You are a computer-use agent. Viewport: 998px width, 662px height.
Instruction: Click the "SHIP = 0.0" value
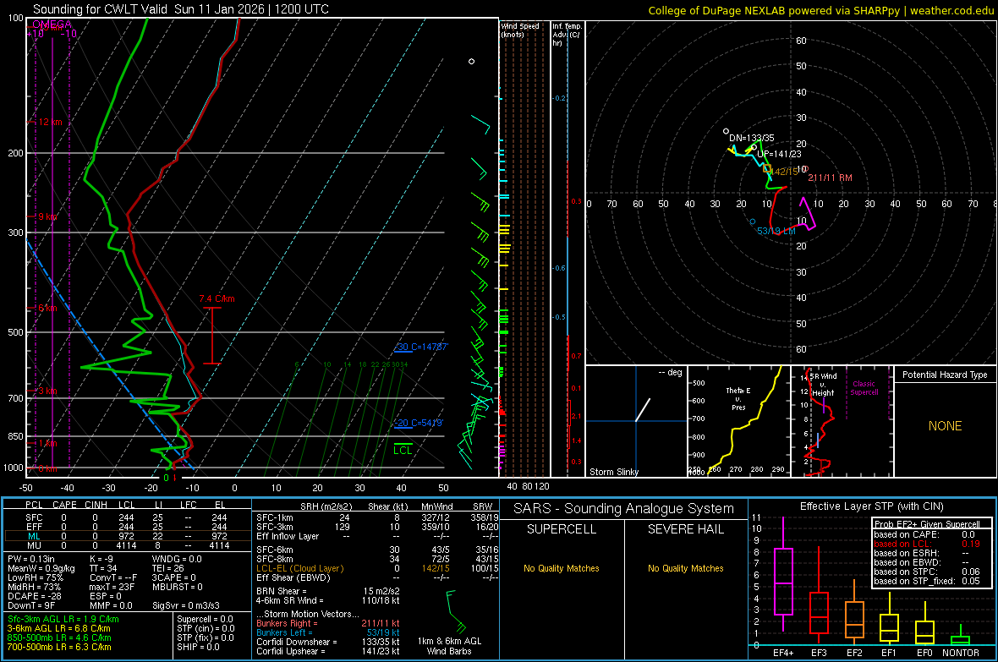(198, 648)
